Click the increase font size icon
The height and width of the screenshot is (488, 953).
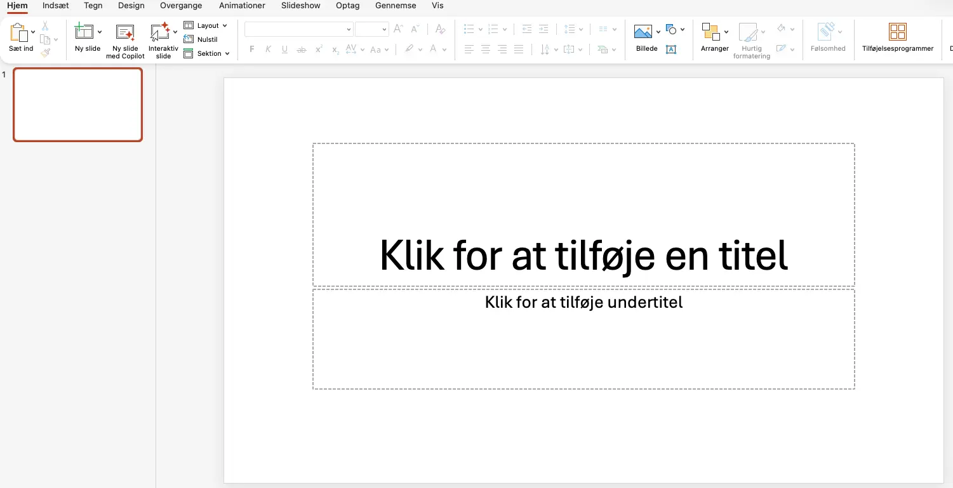(x=398, y=29)
